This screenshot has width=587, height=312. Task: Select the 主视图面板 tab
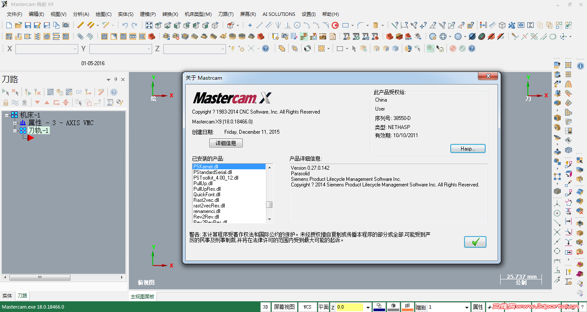[x=143, y=297]
